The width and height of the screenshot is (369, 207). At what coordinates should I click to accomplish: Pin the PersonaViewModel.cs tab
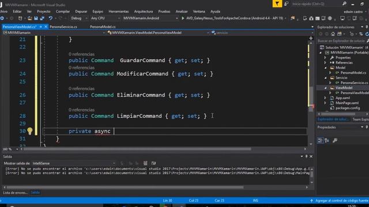coord(41,27)
